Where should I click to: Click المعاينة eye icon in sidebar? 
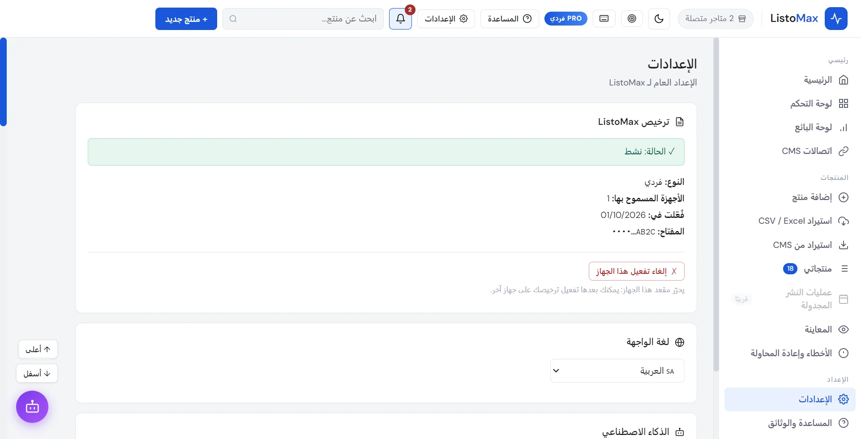844,330
